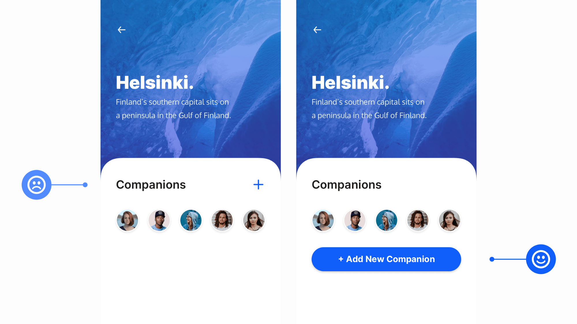Toggle the negative sentiment sad icon
Image resolution: width=577 pixels, height=324 pixels.
36,185
